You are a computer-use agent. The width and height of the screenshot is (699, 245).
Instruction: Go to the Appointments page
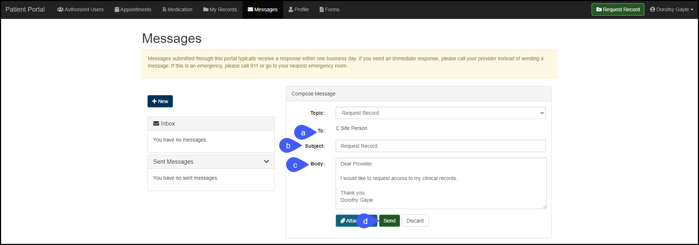[x=133, y=9]
